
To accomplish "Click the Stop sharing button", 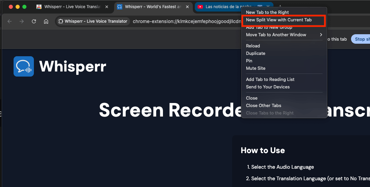I will pos(361,39).
